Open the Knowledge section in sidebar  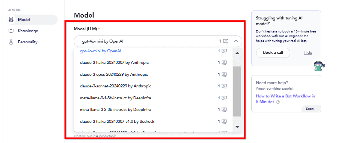28,31
